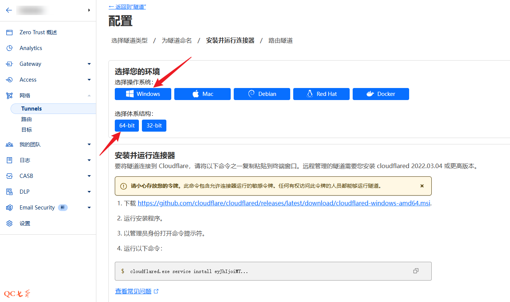Click the DLP icon in sidebar
Screen dimensions: 510x302
[x=9, y=192]
